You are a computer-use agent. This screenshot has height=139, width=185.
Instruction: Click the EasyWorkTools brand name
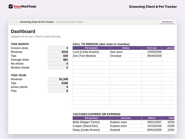tap(25, 6)
